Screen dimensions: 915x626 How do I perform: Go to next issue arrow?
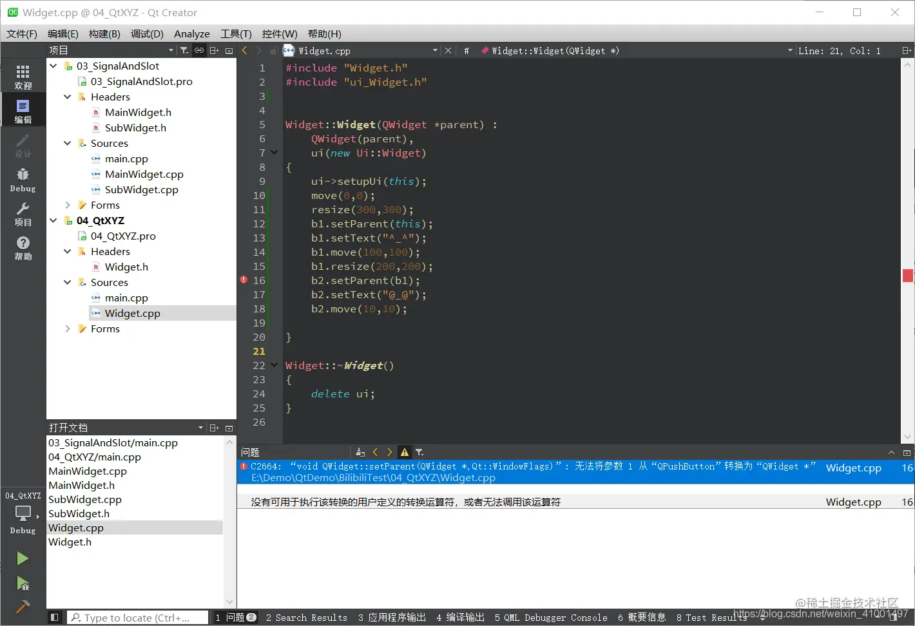click(x=389, y=452)
